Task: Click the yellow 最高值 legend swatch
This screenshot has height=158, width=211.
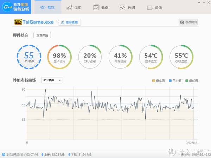Action: tap(154, 81)
